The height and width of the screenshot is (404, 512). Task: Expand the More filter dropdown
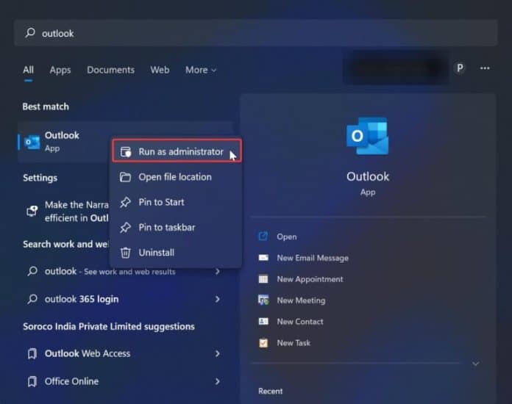(x=201, y=70)
